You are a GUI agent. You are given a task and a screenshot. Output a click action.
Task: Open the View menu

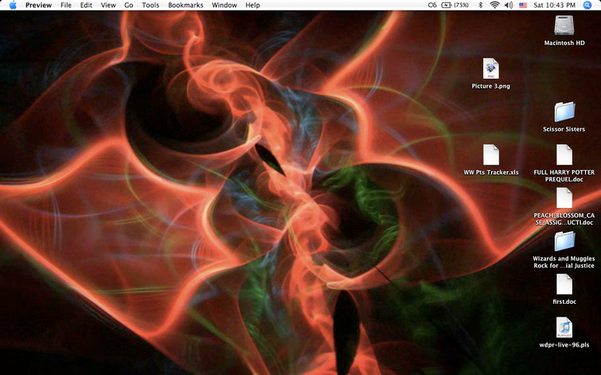coord(108,5)
